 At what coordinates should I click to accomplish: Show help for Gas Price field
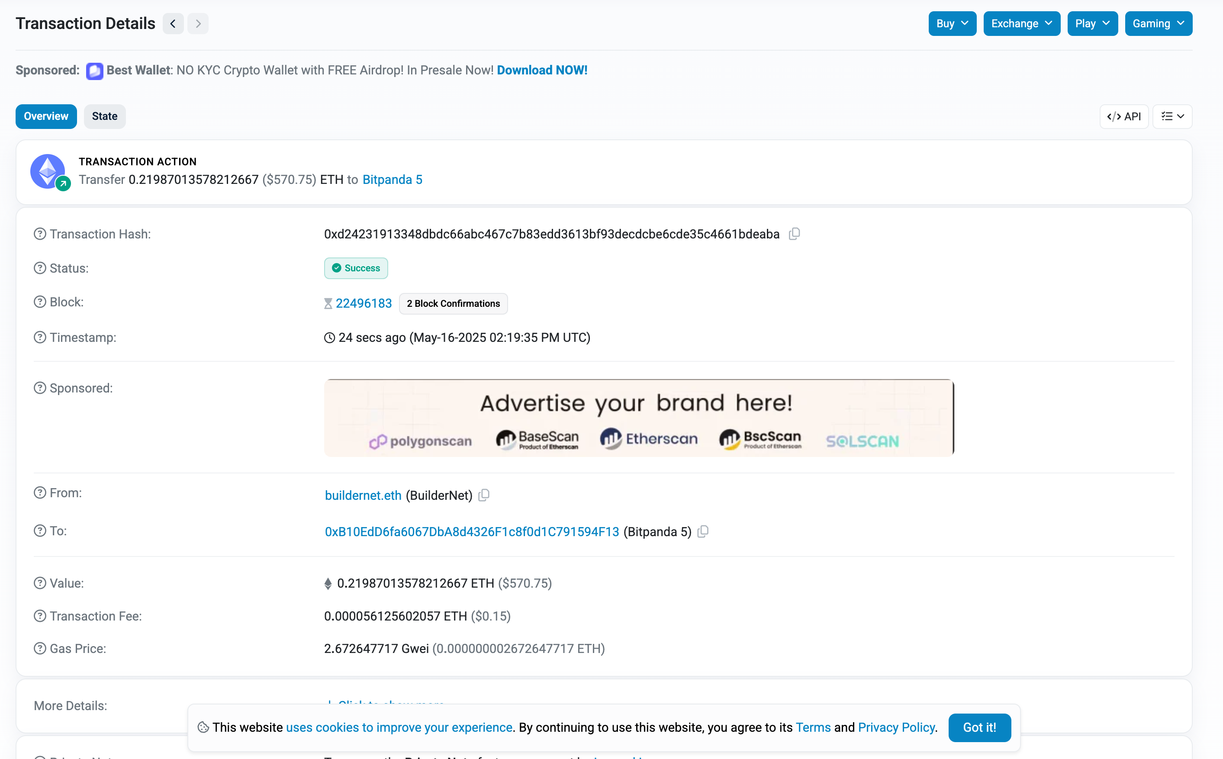point(40,649)
